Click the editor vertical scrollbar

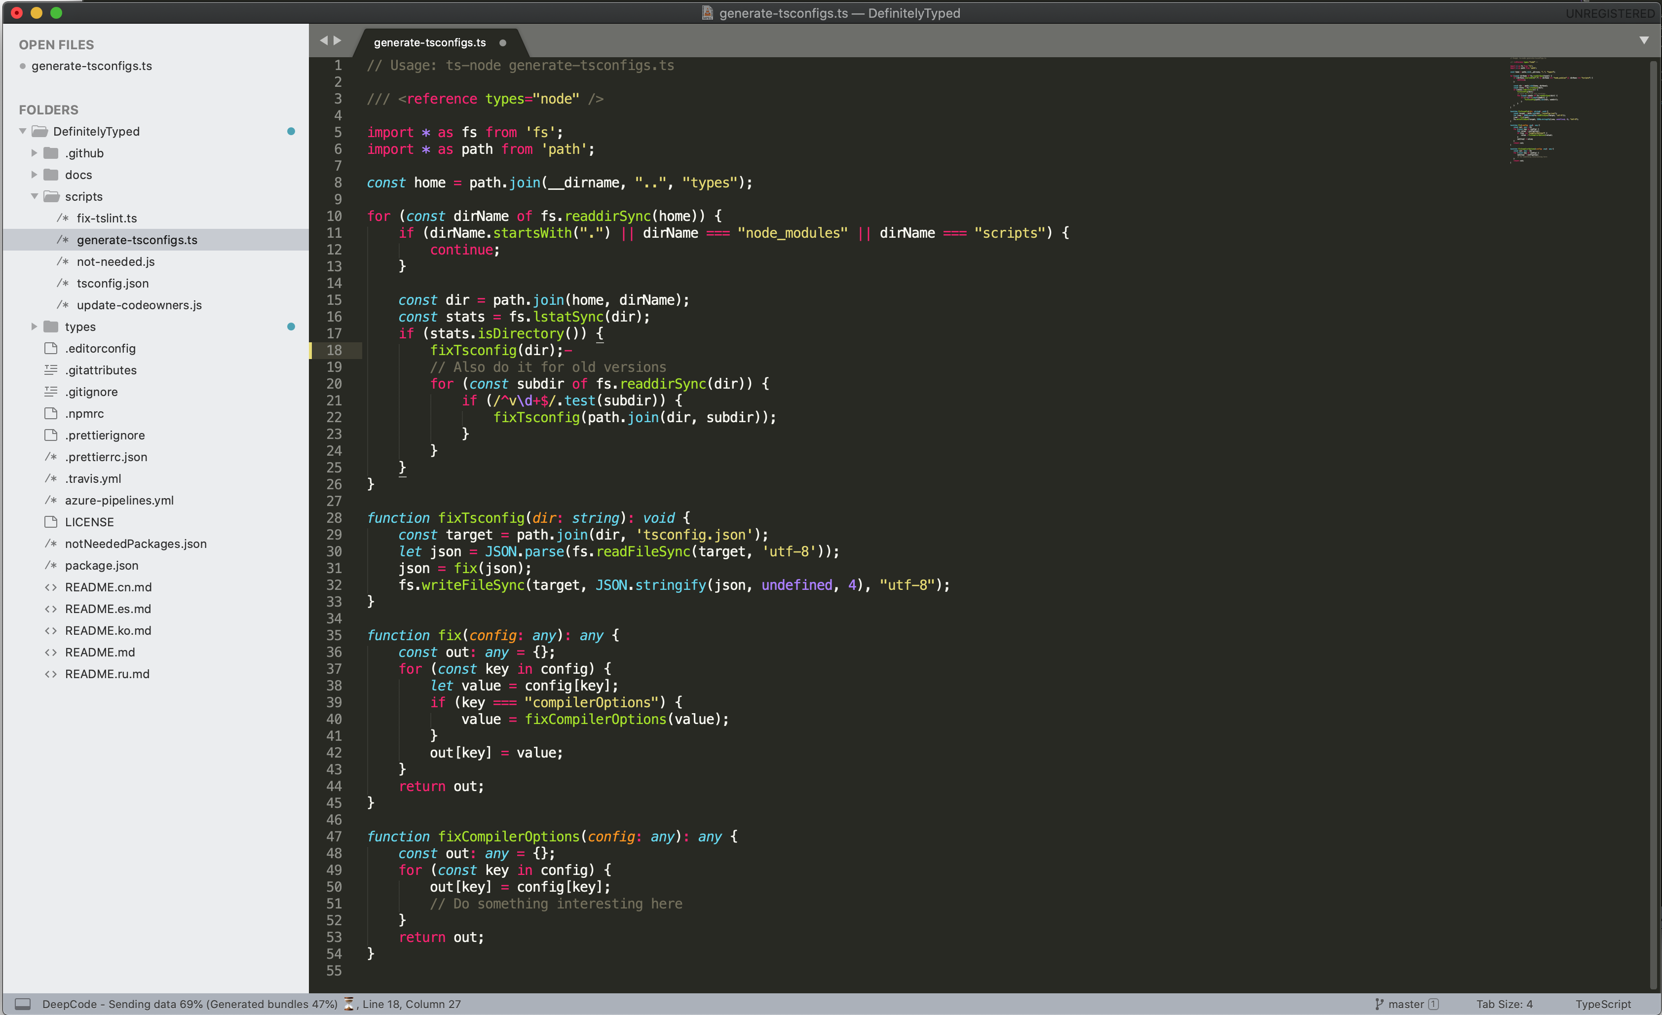coord(1654,524)
